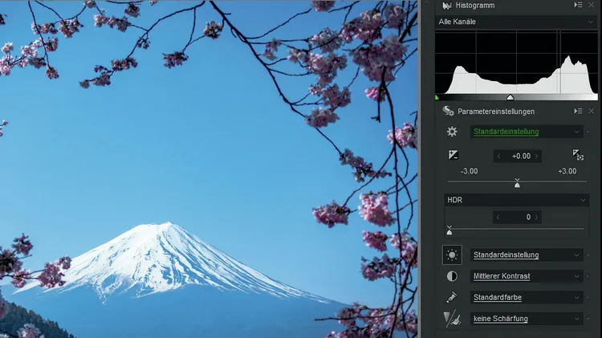Click plus beside white balance dropdown
This screenshot has width=602, height=338.
click(x=588, y=255)
